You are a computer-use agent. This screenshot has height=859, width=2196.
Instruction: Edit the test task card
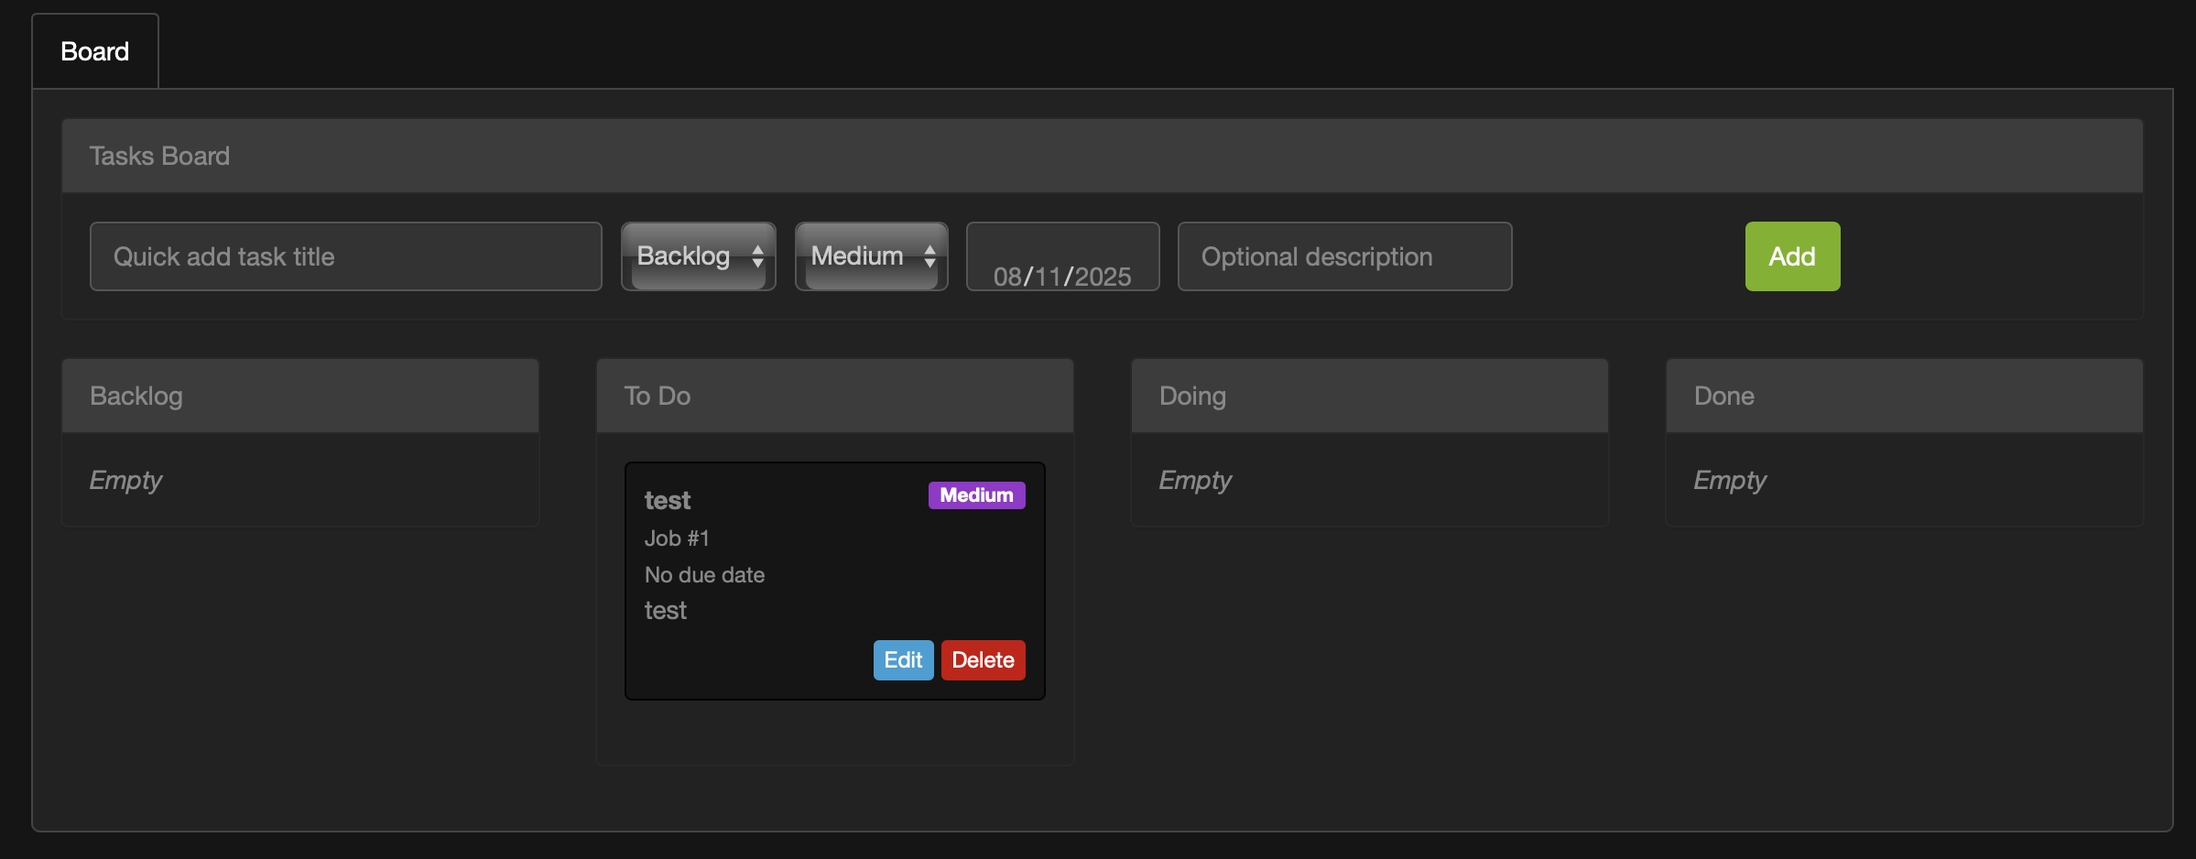(x=902, y=660)
